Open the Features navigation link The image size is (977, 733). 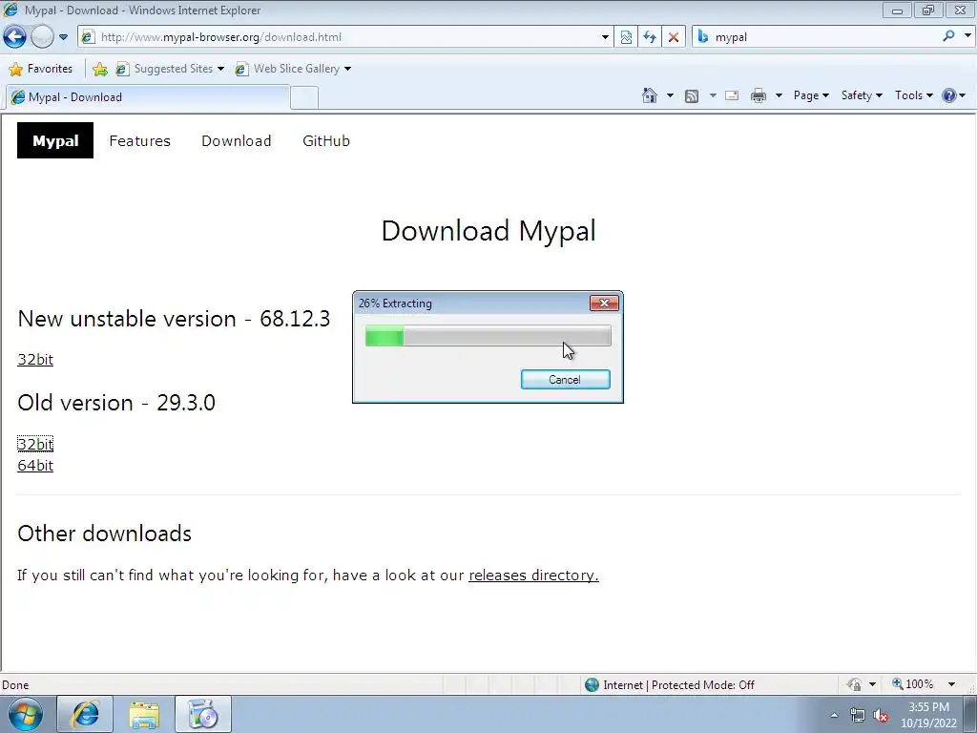(x=139, y=141)
